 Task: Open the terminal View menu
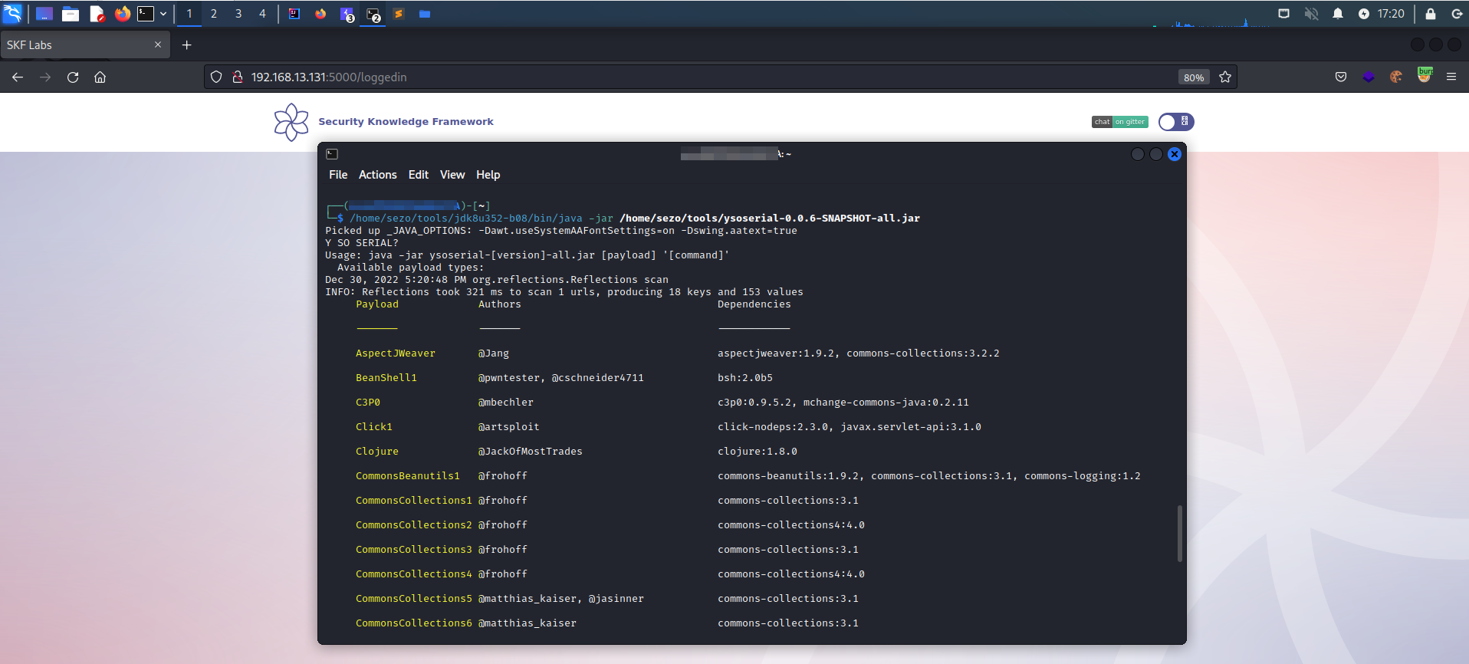[452, 175]
